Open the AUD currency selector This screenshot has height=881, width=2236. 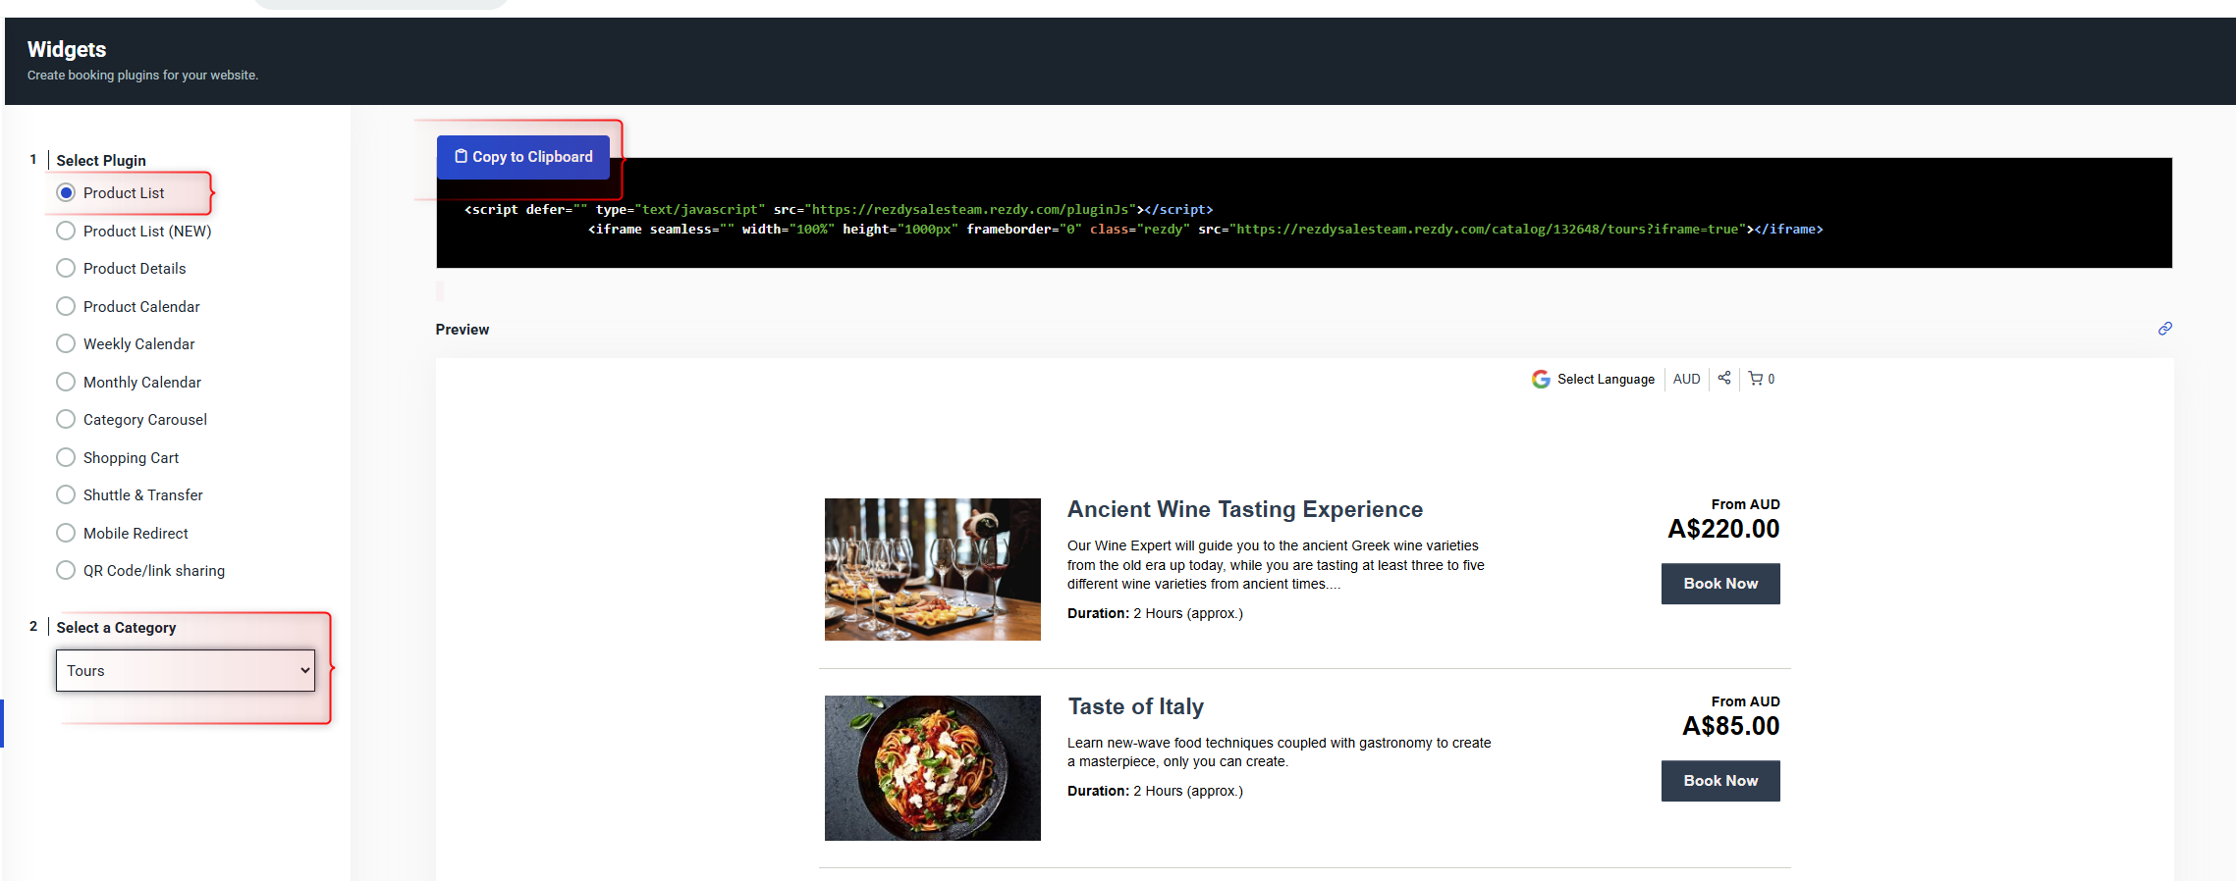click(1686, 380)
